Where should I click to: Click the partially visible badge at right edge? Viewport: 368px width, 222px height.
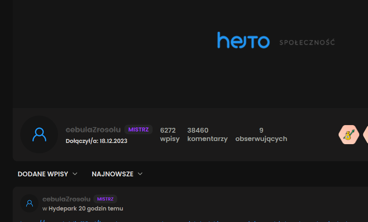point(366,135)
